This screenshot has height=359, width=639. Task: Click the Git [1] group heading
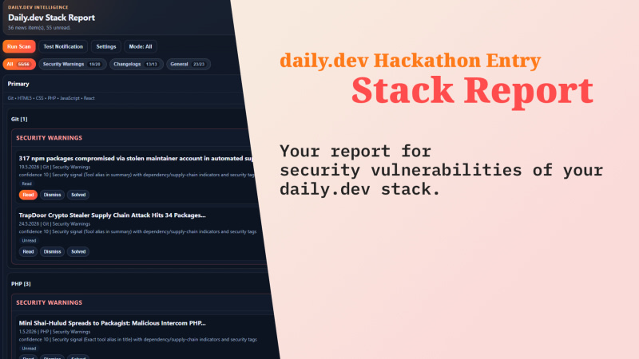19,119
